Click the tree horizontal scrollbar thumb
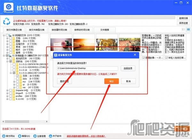The width and height of the screenshot is (192, 139). tap(17, 121)
